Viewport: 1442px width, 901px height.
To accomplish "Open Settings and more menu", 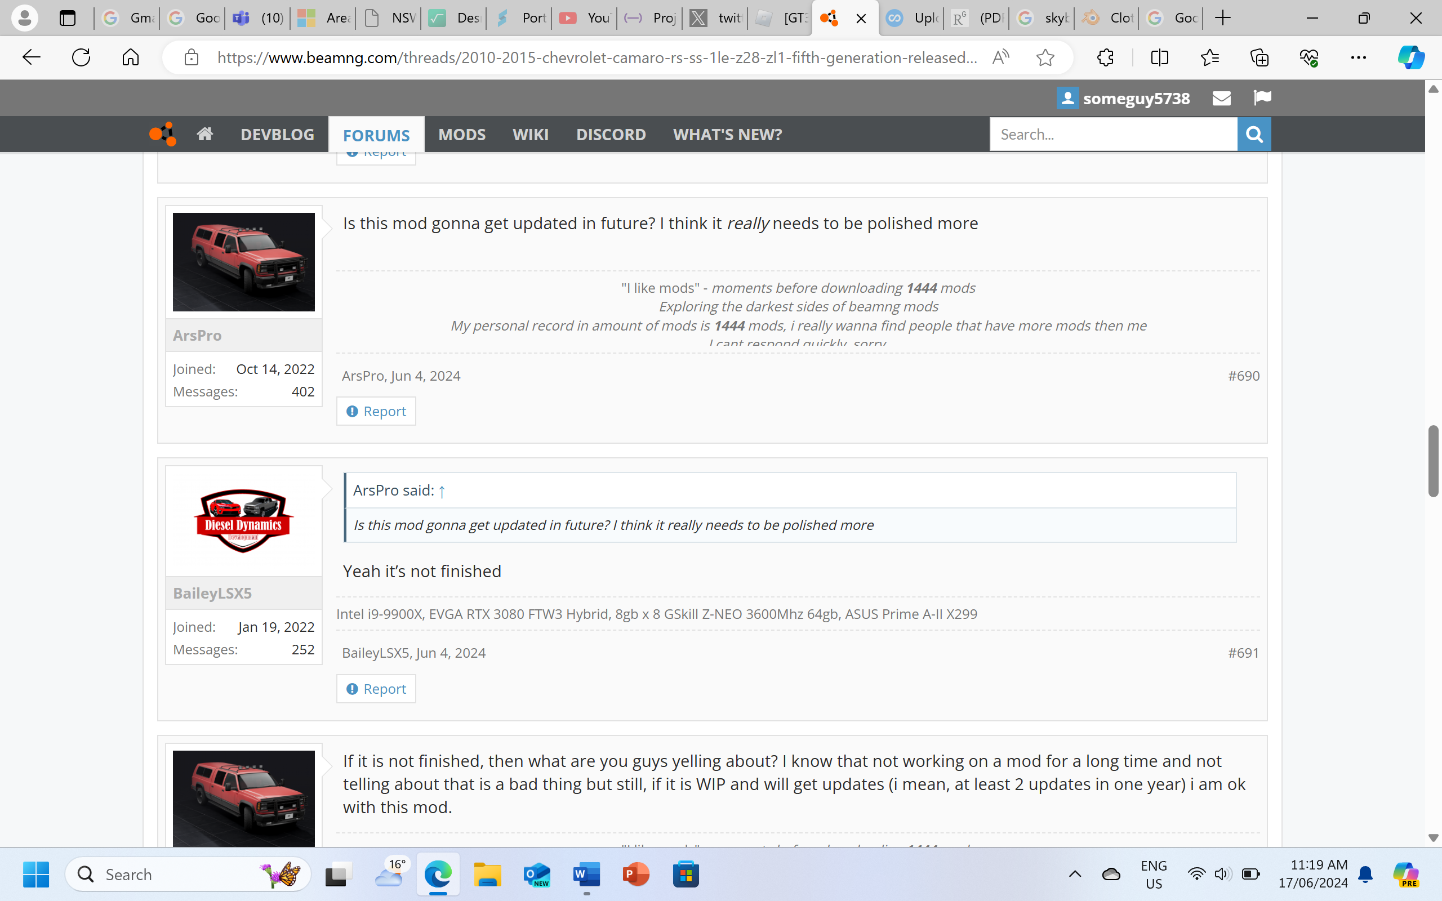I will click(1358, 57).
